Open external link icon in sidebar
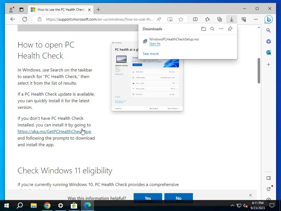The image size is (281, 211). pyautogui.click(x=268, y=189)
